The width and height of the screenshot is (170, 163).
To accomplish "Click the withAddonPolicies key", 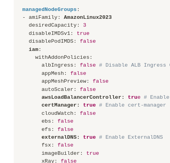I will pyautogui.click(x=62, y=57).
